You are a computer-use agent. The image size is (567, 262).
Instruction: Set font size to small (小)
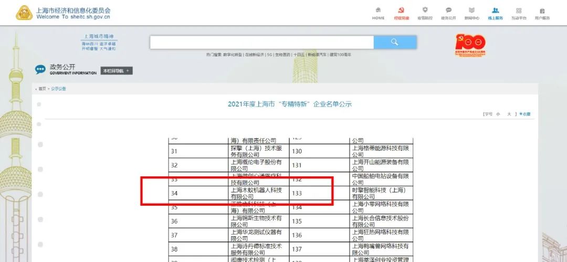[498, 114]
